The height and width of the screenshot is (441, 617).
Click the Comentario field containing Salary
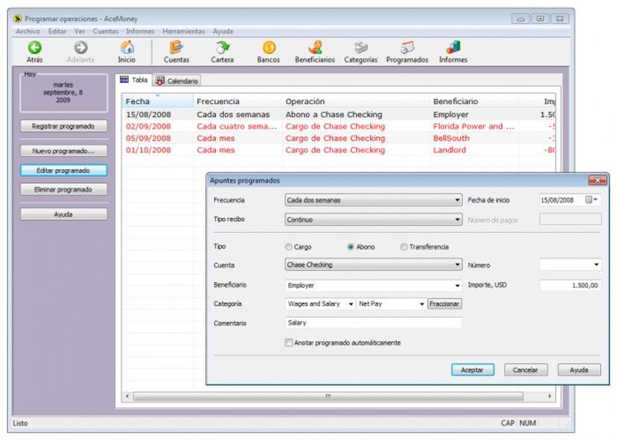[373, 322]
